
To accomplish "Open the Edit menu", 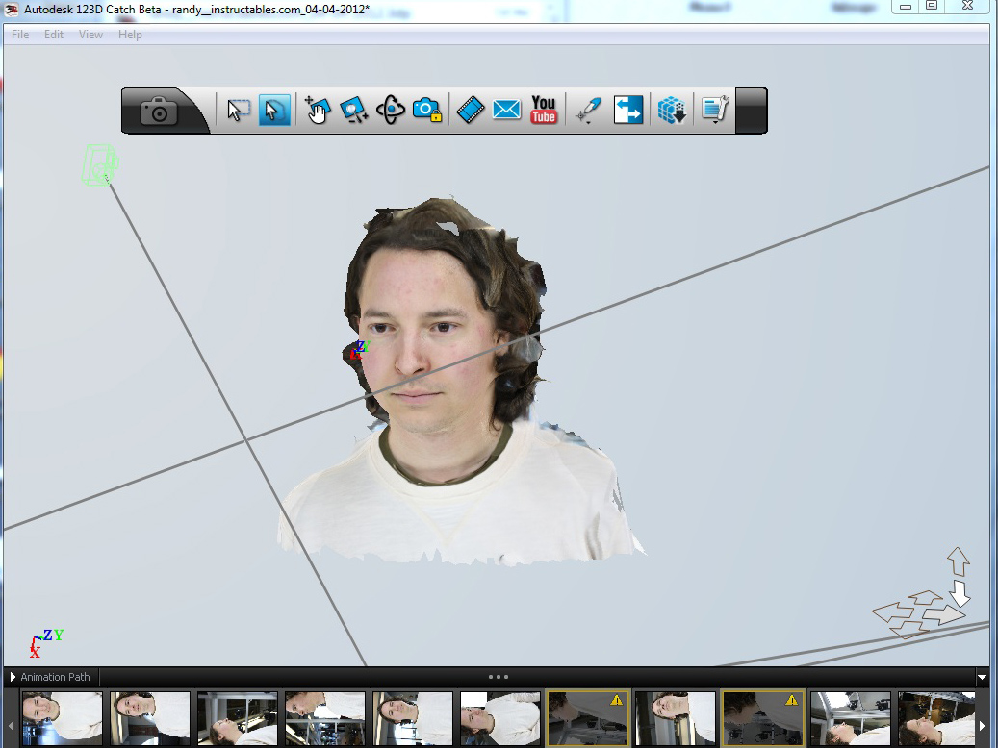I will coord(54,35).
